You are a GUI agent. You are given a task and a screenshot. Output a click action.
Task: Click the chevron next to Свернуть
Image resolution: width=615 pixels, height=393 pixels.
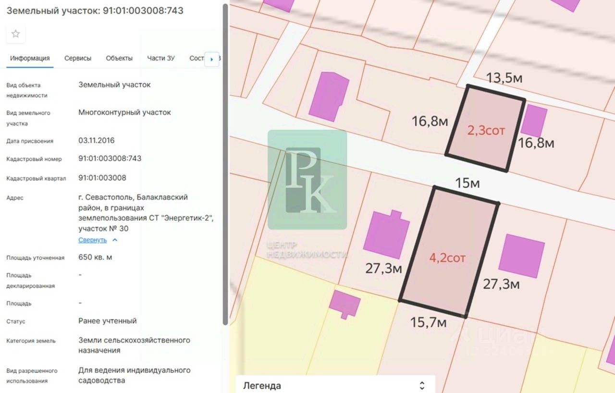(x=114, y=240)
